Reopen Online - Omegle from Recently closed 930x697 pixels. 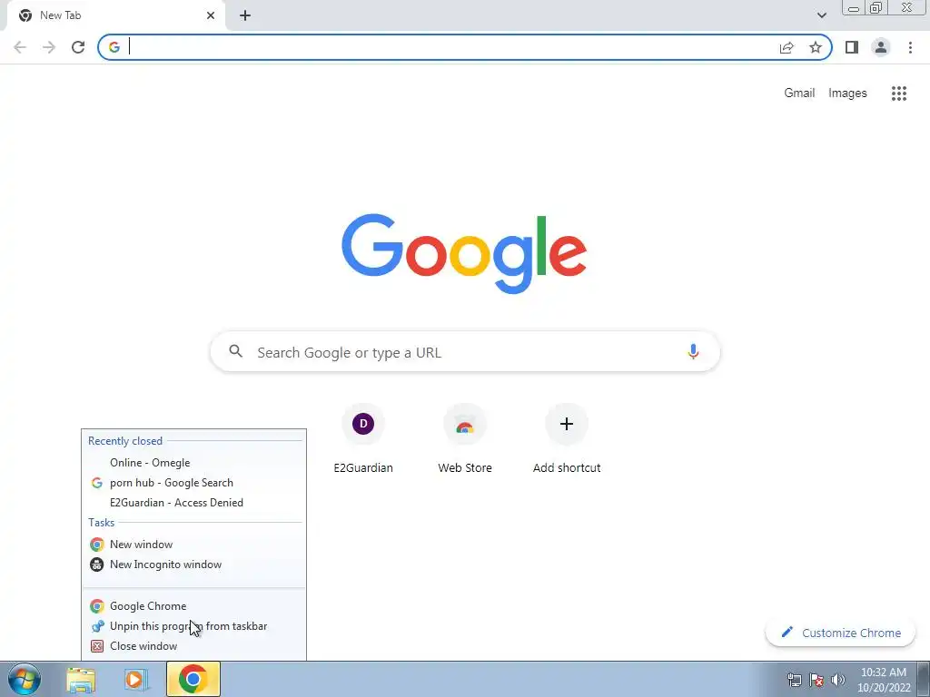(194, 463)
